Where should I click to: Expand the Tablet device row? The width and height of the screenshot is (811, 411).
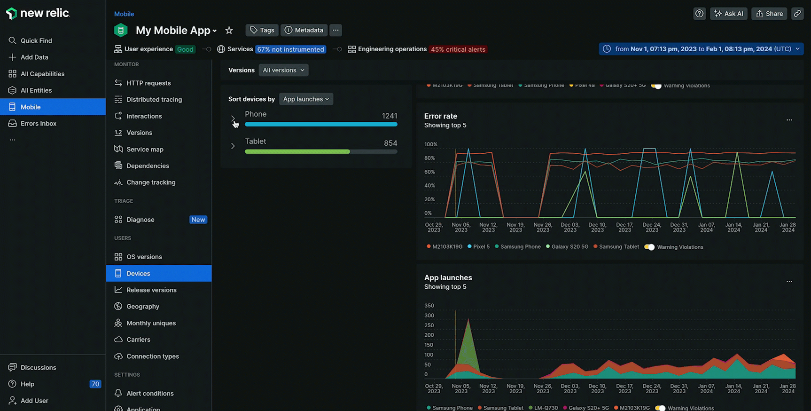point(233,146)
